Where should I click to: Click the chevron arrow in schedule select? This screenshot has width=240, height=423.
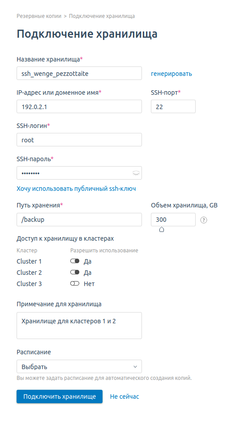click(x=135, y=366)
